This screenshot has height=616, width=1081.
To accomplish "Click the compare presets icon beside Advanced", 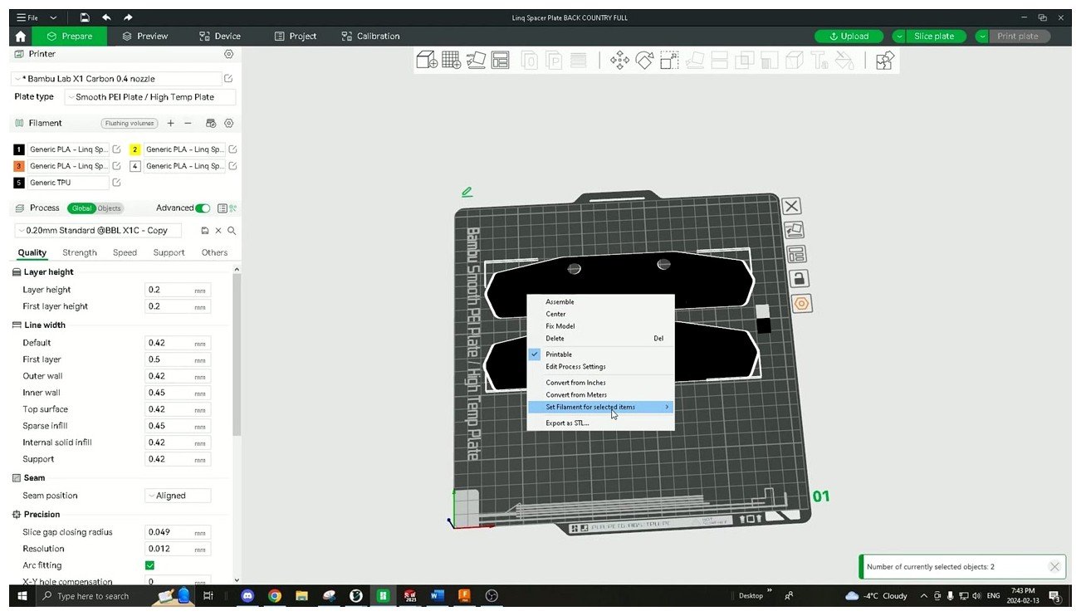I will coord(232,208).
